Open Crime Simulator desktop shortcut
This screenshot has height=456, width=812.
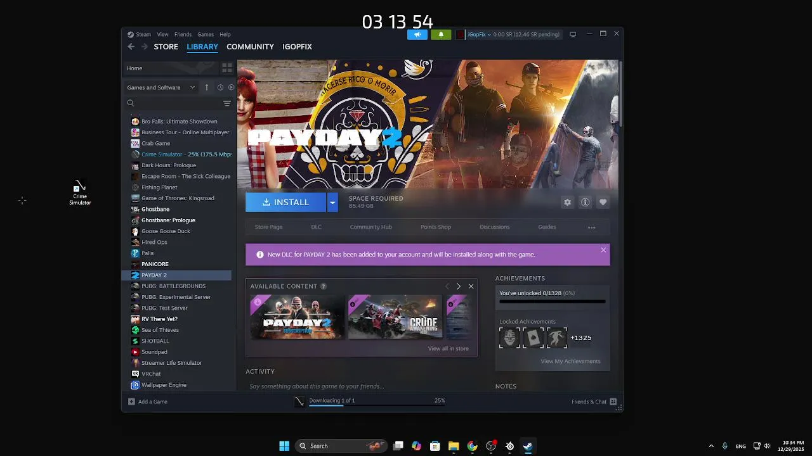pos(80,193)
